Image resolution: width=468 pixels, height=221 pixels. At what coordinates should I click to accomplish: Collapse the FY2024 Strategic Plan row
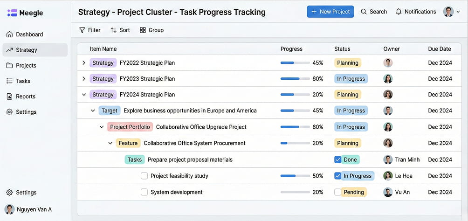(x=84, y=95)
